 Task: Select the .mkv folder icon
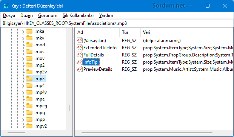tap(29, 38)
